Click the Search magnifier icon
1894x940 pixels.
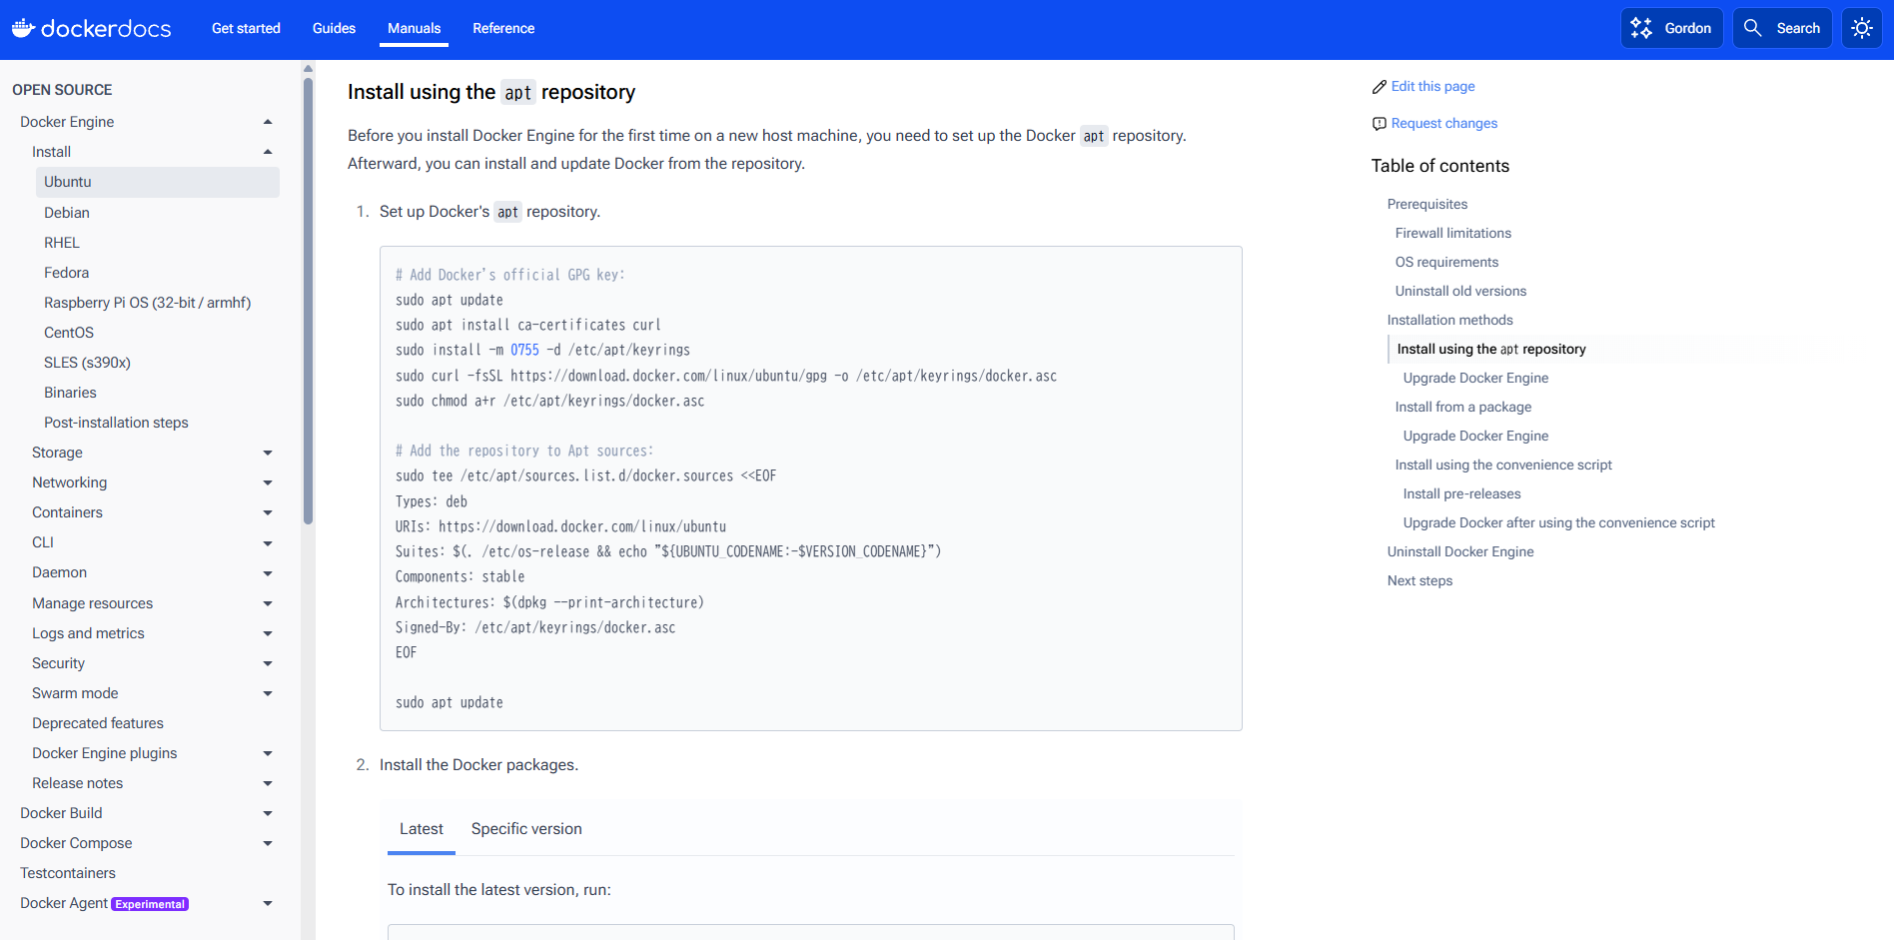coord(1753,28)
